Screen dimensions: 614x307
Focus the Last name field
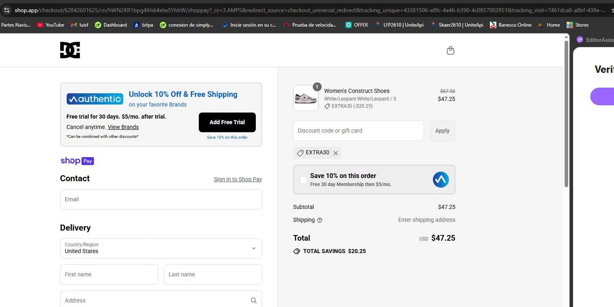pyautogui.click(x=213, y=275)
